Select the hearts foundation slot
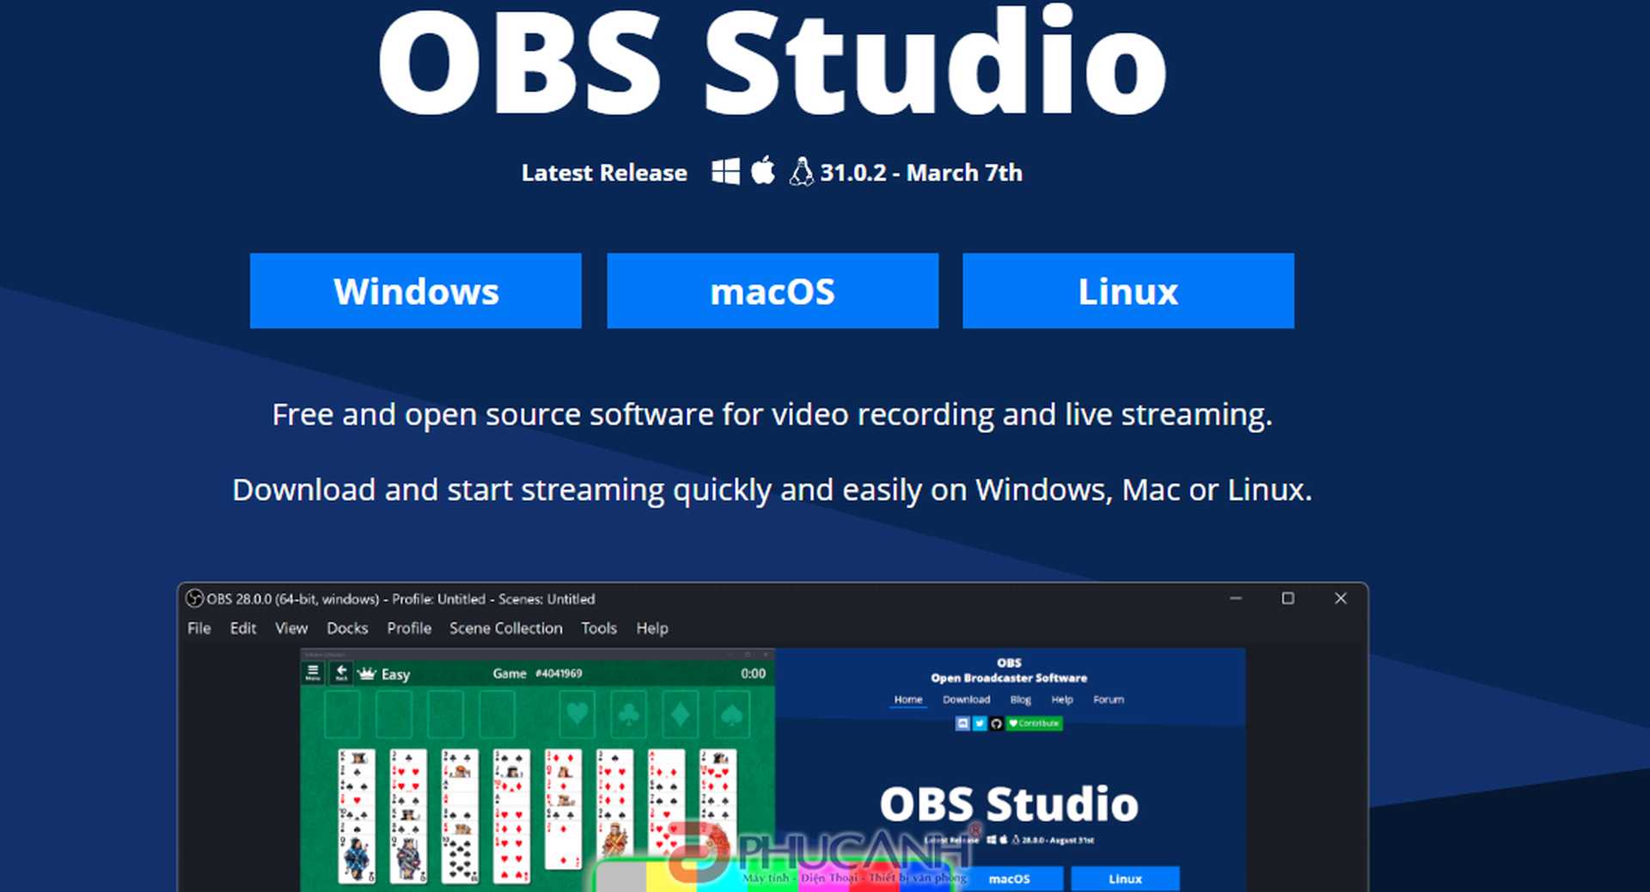Image resolution: width=1650 pixels, height=892 pixels. click(577, 714)
